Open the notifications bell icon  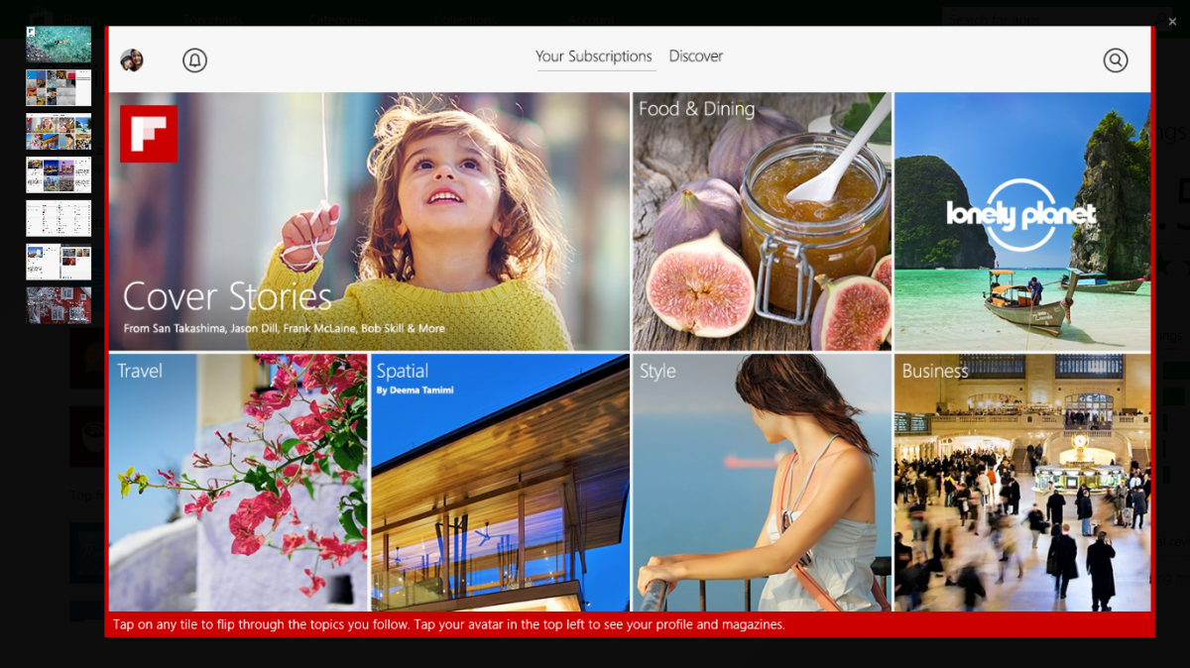point(195,60)
